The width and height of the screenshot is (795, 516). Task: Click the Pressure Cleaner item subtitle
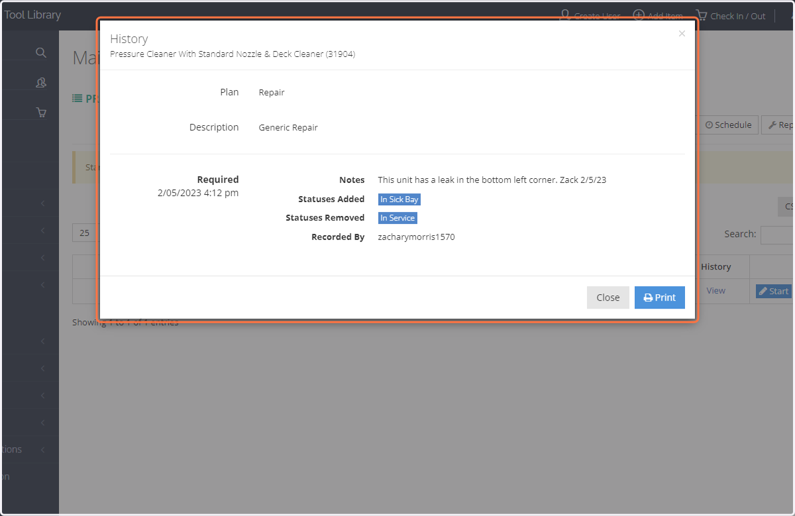point(233,54)
